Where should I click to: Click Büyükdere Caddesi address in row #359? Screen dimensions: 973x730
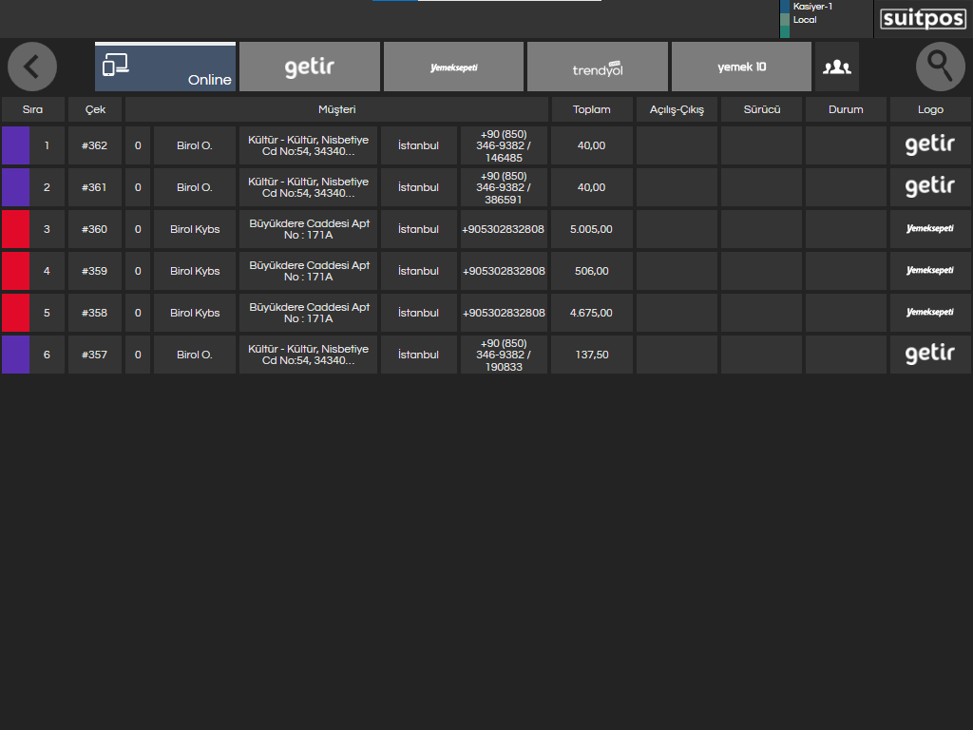(309, 271)
